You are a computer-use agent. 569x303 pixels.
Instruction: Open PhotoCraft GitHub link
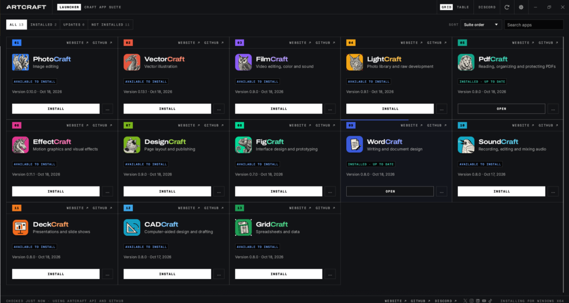coord(102,43)
